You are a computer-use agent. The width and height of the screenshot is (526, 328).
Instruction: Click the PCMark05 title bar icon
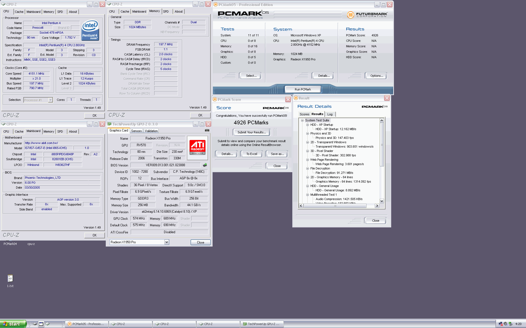pyautogui.click(x=216, y=5)
